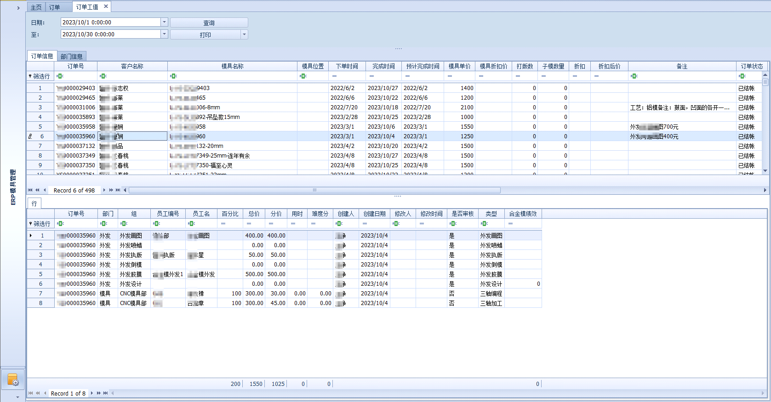Click the 是否审核 filter condition icon
Image resolution: width=771 pixels, height=402 pixels.
point(453,224)
